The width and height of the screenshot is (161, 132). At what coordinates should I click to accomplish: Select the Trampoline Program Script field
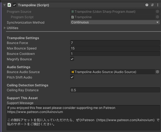click(x=115, y=17)
